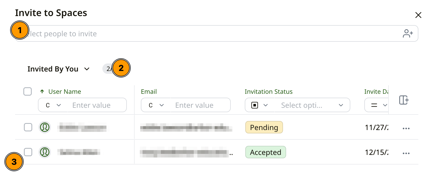The width and height of the screenshot is (435, 186).
Task: Sort by the Email column header
Action: [149, 91]
